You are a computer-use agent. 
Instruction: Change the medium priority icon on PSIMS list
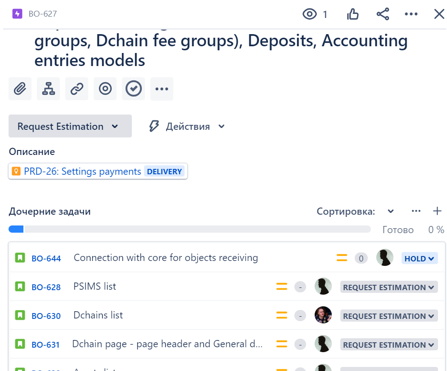282,287
